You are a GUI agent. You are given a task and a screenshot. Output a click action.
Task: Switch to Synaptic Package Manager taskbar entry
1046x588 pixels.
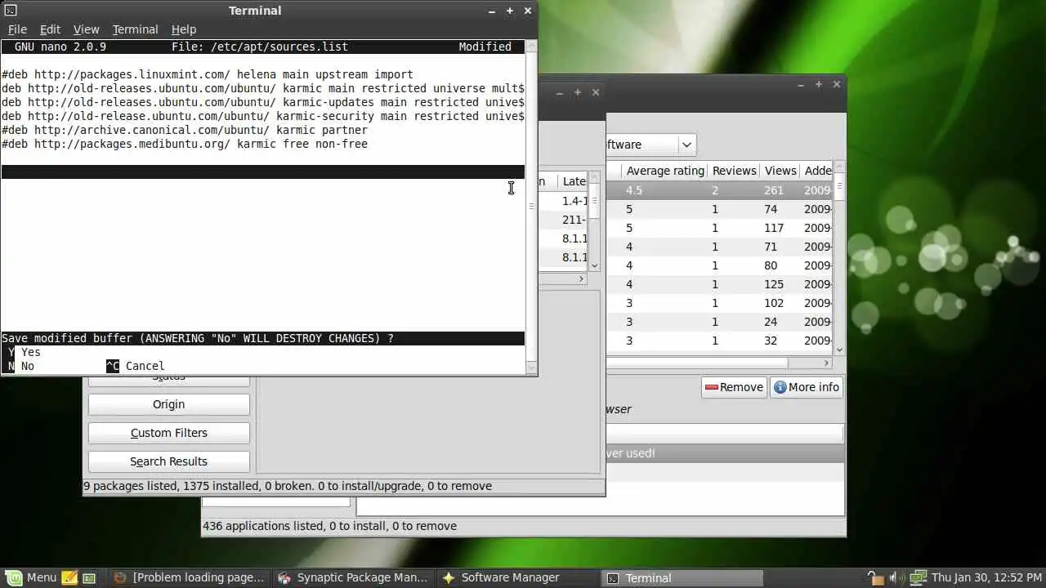point(353,577)
